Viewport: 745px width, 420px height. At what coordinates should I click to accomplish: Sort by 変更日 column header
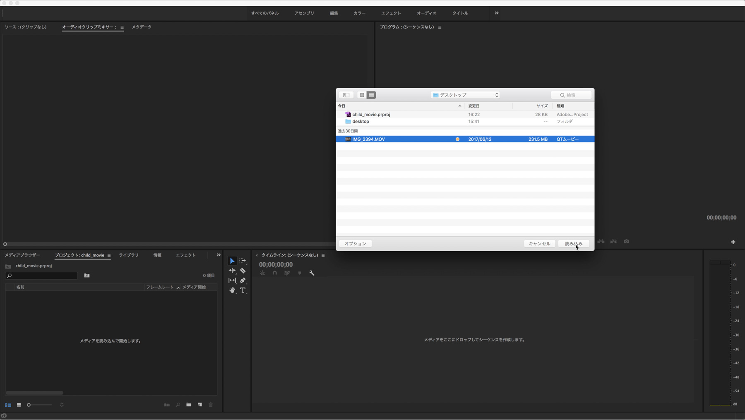tap(488, 106)
